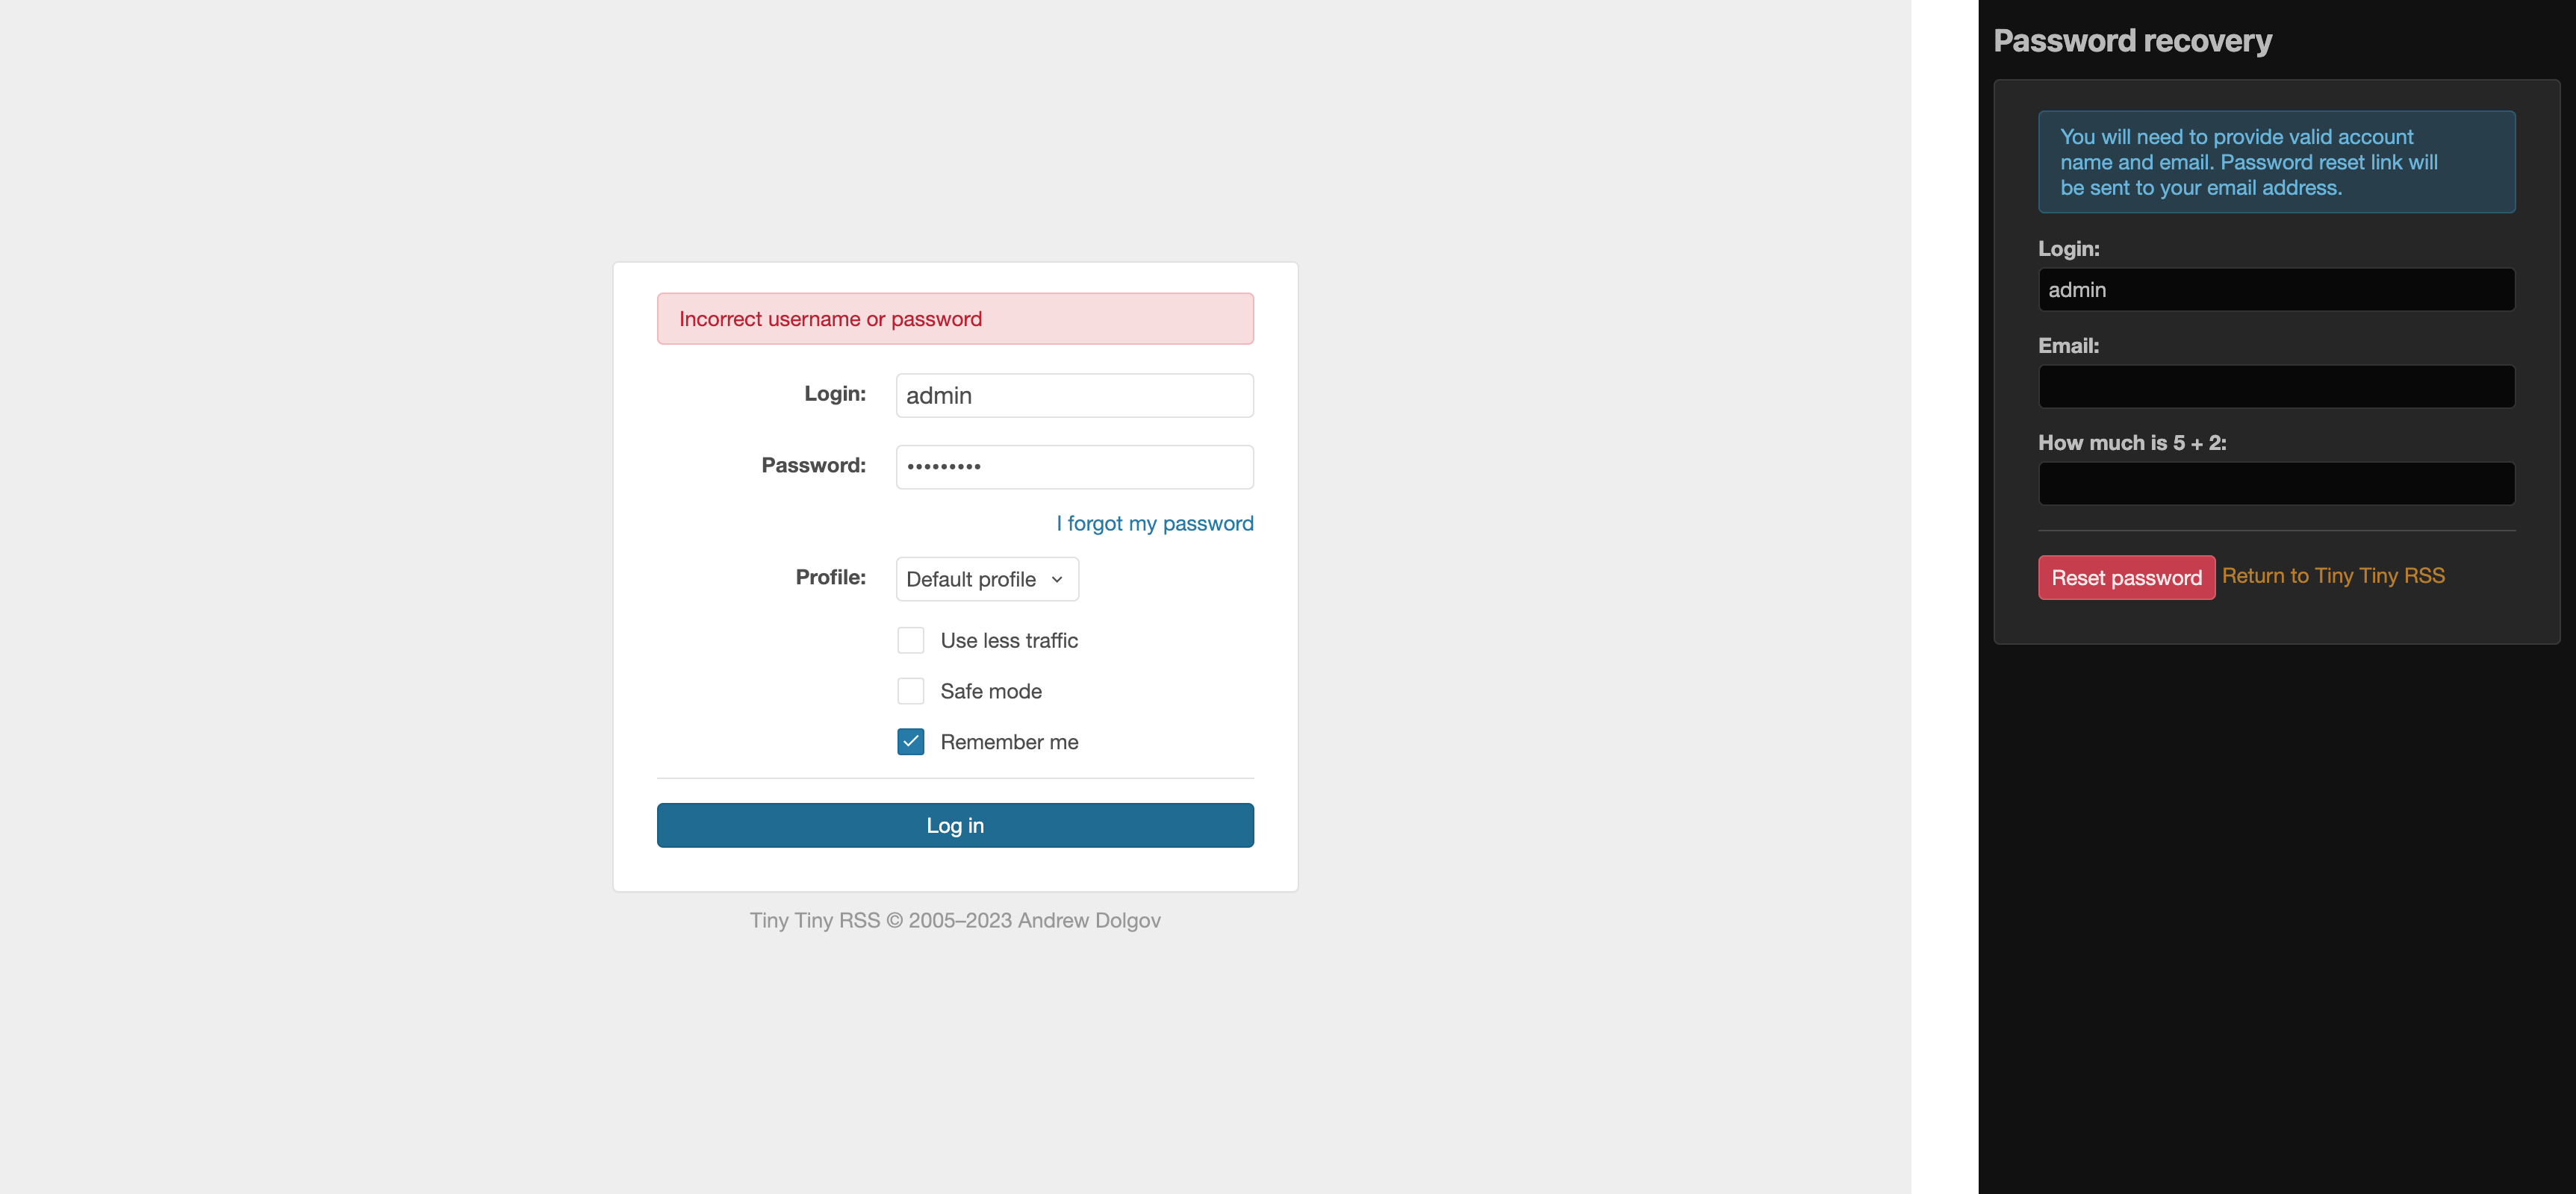
Task: Click the login input field
Action: (x=1074, y=394)
